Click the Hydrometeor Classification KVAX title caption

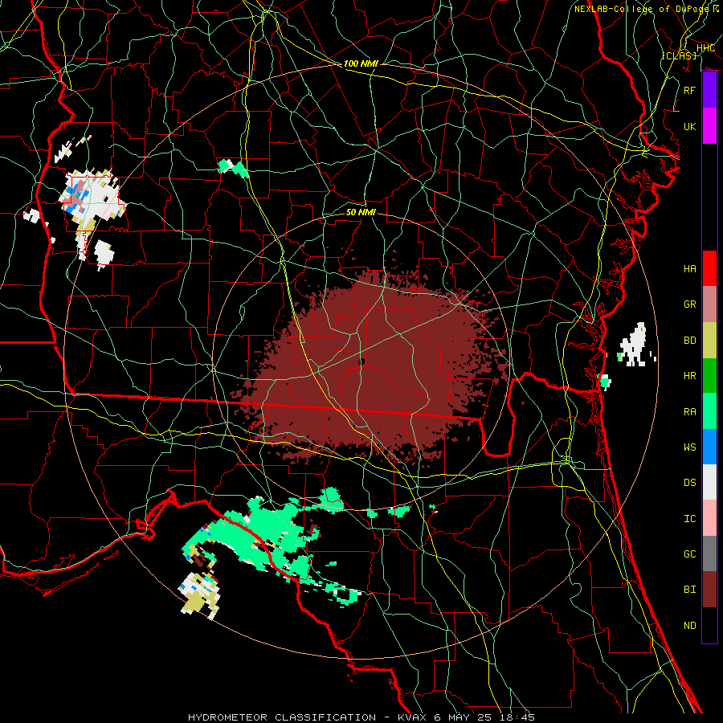(x=361, y=717)
